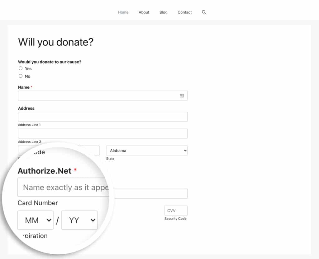Image resolution: width=319 pixels, height=259 pixels.
Task: Click the Authorize.Net required asterisk label
Action: point(75,169)
